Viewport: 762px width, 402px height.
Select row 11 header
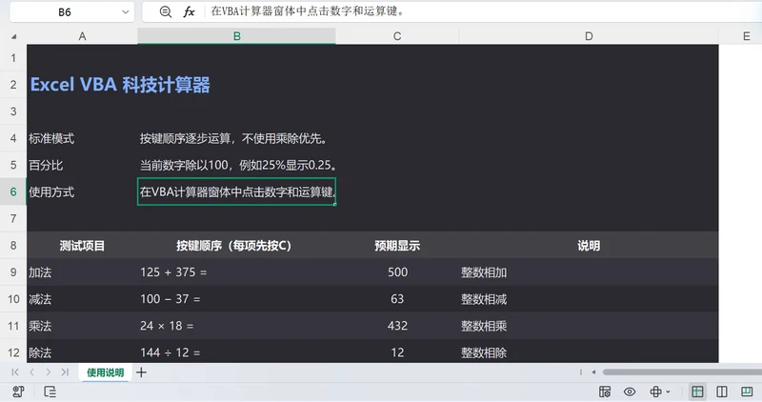click(13, 326)
